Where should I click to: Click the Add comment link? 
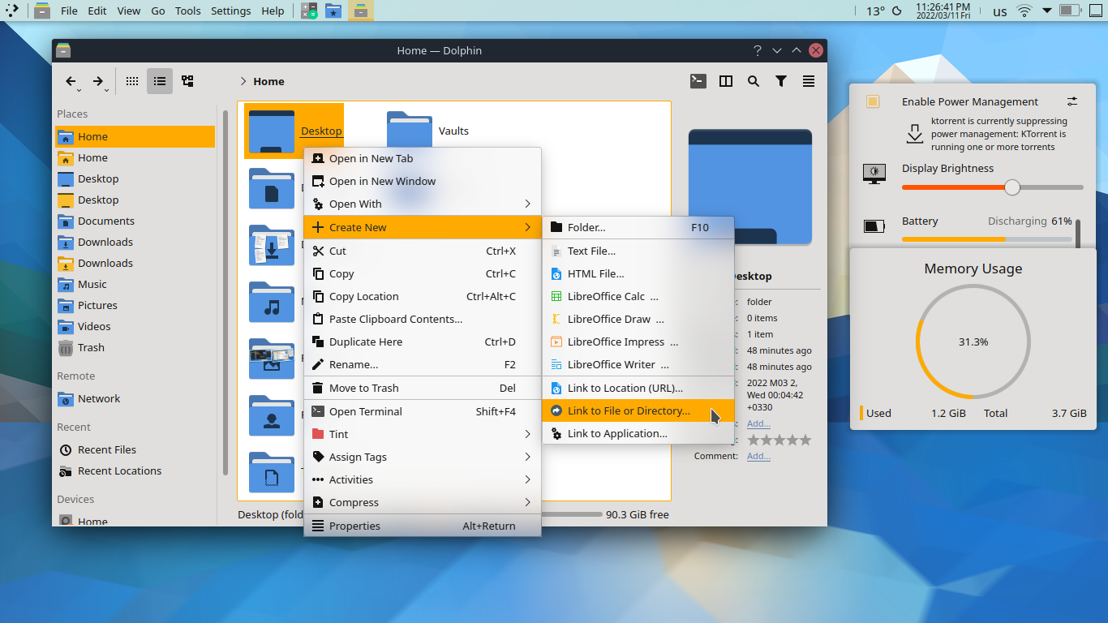tap(758, 456)
